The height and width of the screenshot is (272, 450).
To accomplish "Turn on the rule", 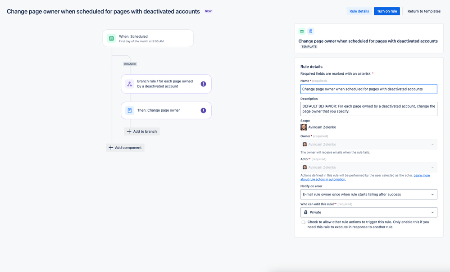I will 387,11.
